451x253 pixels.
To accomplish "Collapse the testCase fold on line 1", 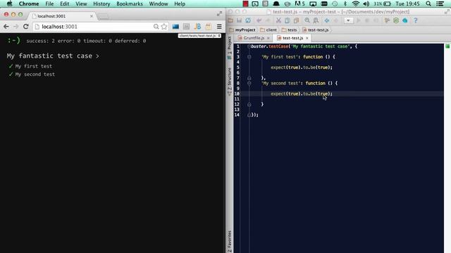I will point(249,46).
